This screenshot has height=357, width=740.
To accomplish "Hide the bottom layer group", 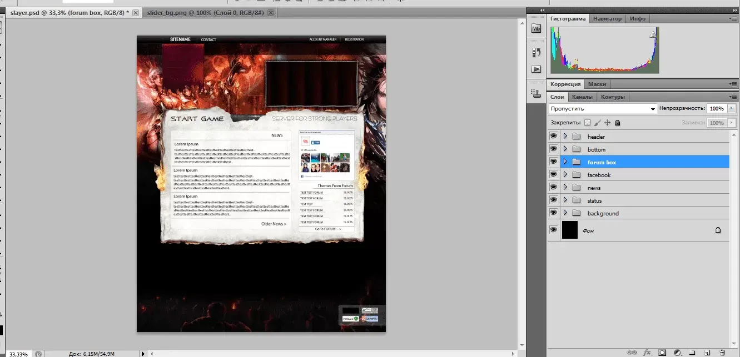I will point(553,149).
